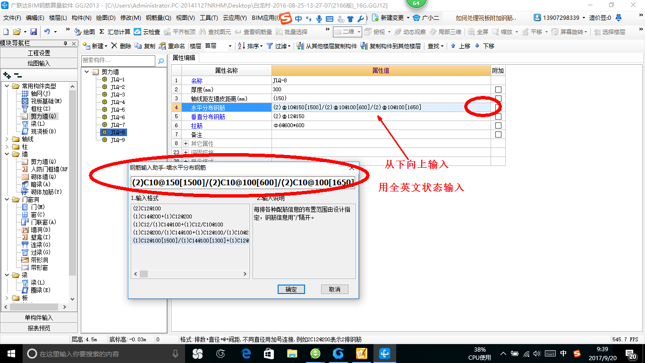Select 圈梁(E) in navigation tree
The width and height of the screenshot is (645, 363).
click(36, 290)
